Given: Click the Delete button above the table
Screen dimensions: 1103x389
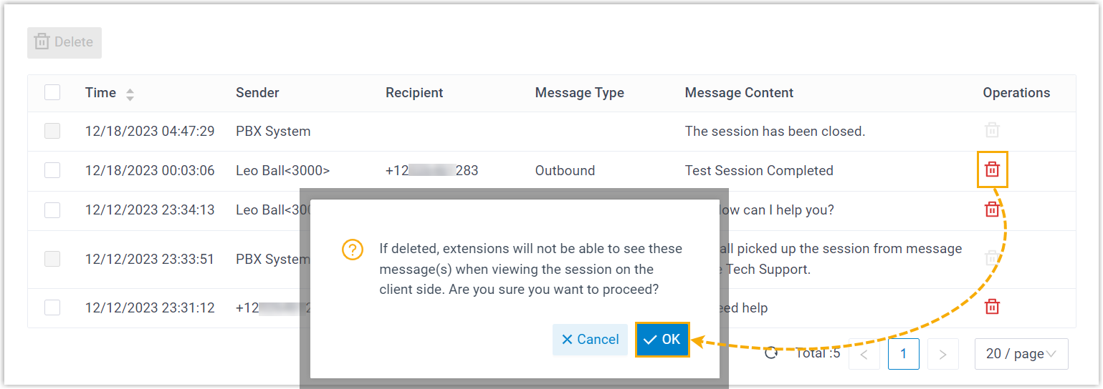Looking at the screenshot, I should click(x=65, y=42).
